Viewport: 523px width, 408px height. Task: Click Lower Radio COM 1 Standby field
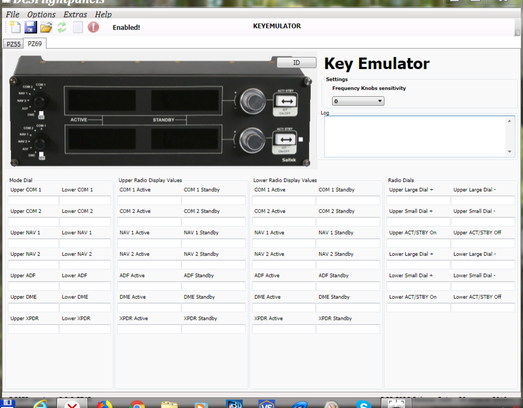coord(348,200)
